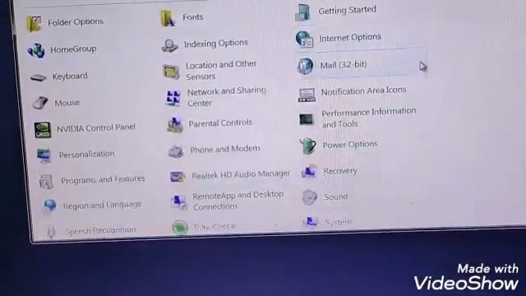Click the Phone and Modem icon

point(176,151)
